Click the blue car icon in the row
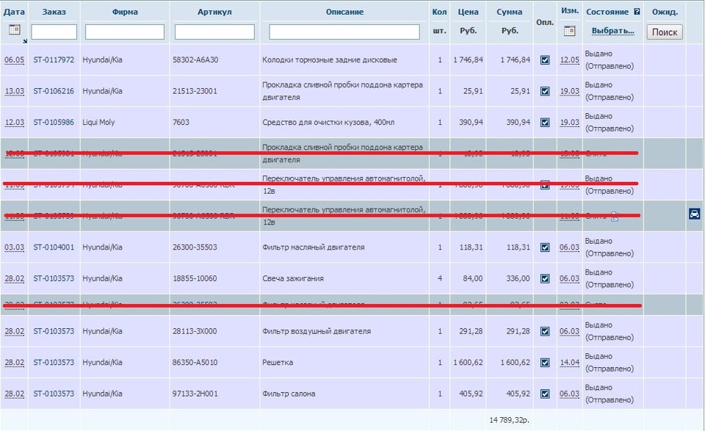The height and width of the screenshot is (431, 705). coord(694,214)
